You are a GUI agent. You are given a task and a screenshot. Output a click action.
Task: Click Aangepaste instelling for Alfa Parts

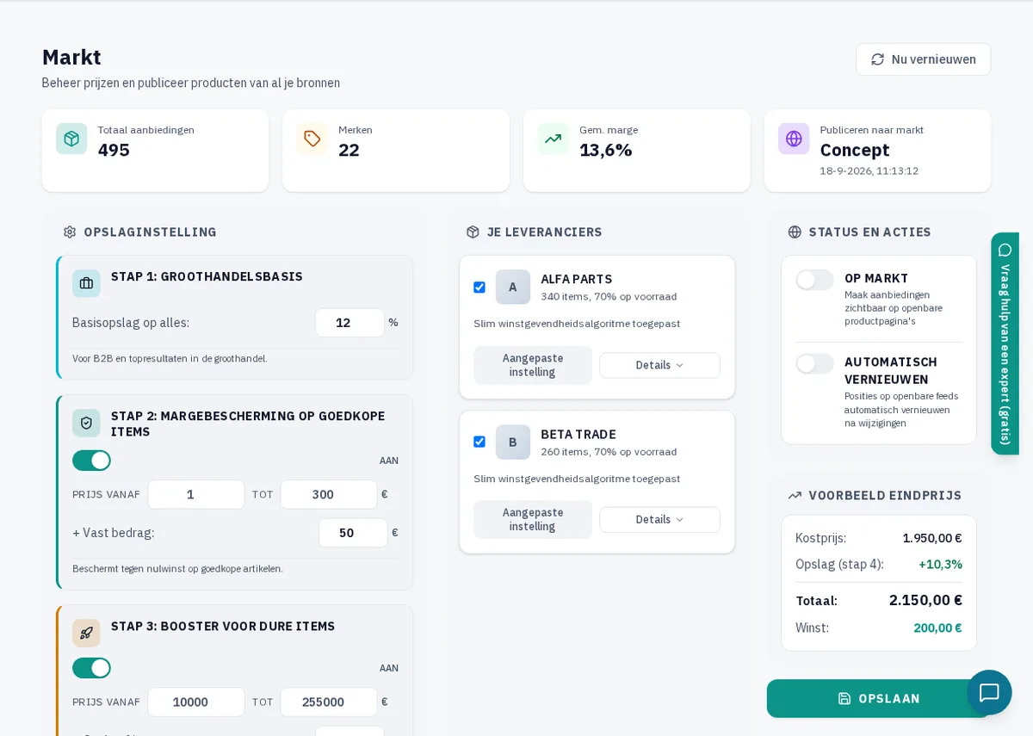point(533,365)
